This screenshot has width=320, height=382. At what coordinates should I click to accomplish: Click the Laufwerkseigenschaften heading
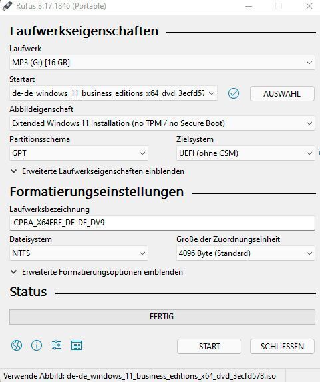point(84,31)
